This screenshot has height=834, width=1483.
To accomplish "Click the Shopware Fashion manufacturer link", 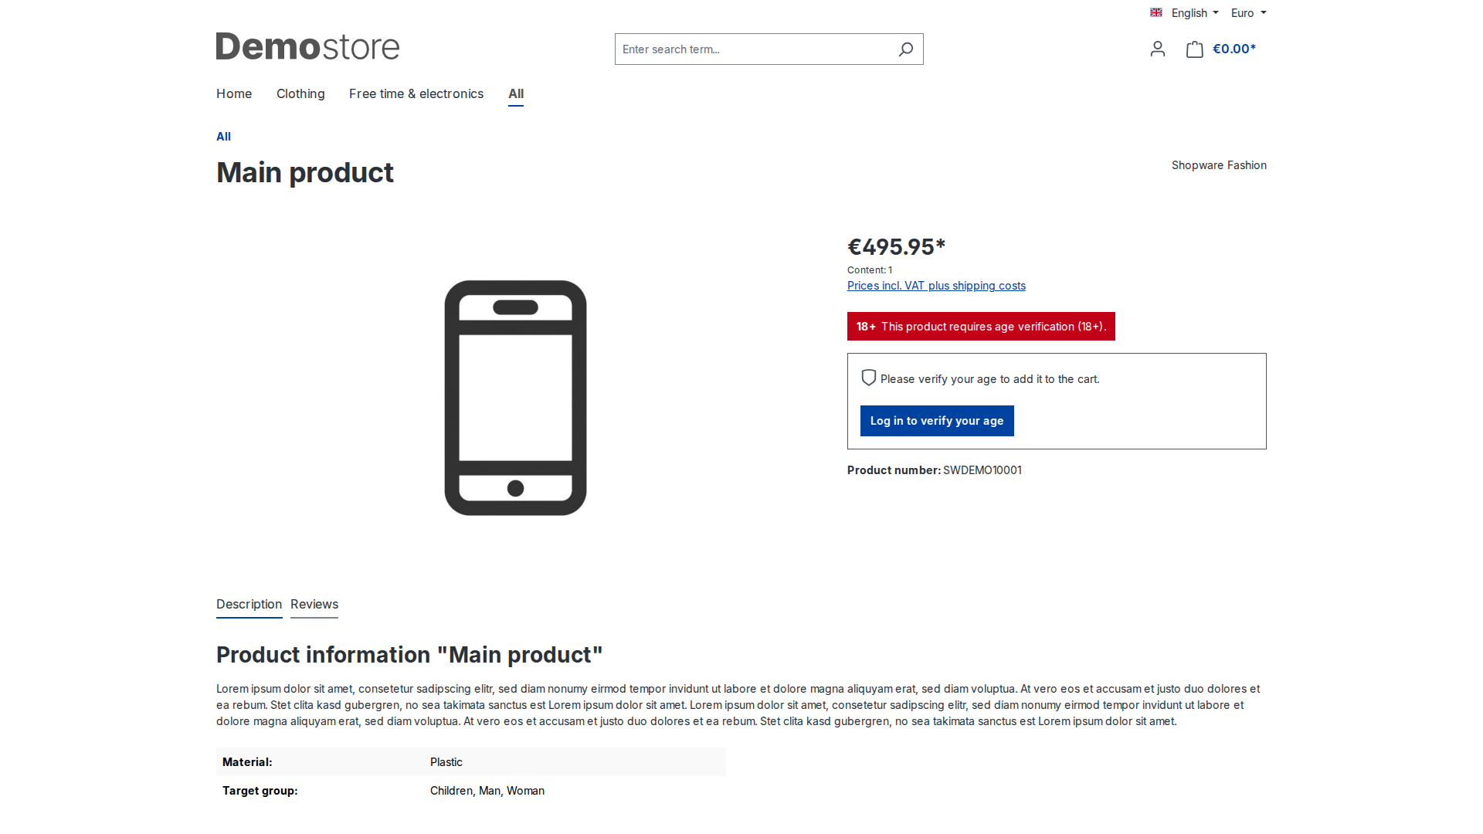I will pyautogui.click(x=1219, y=165).
